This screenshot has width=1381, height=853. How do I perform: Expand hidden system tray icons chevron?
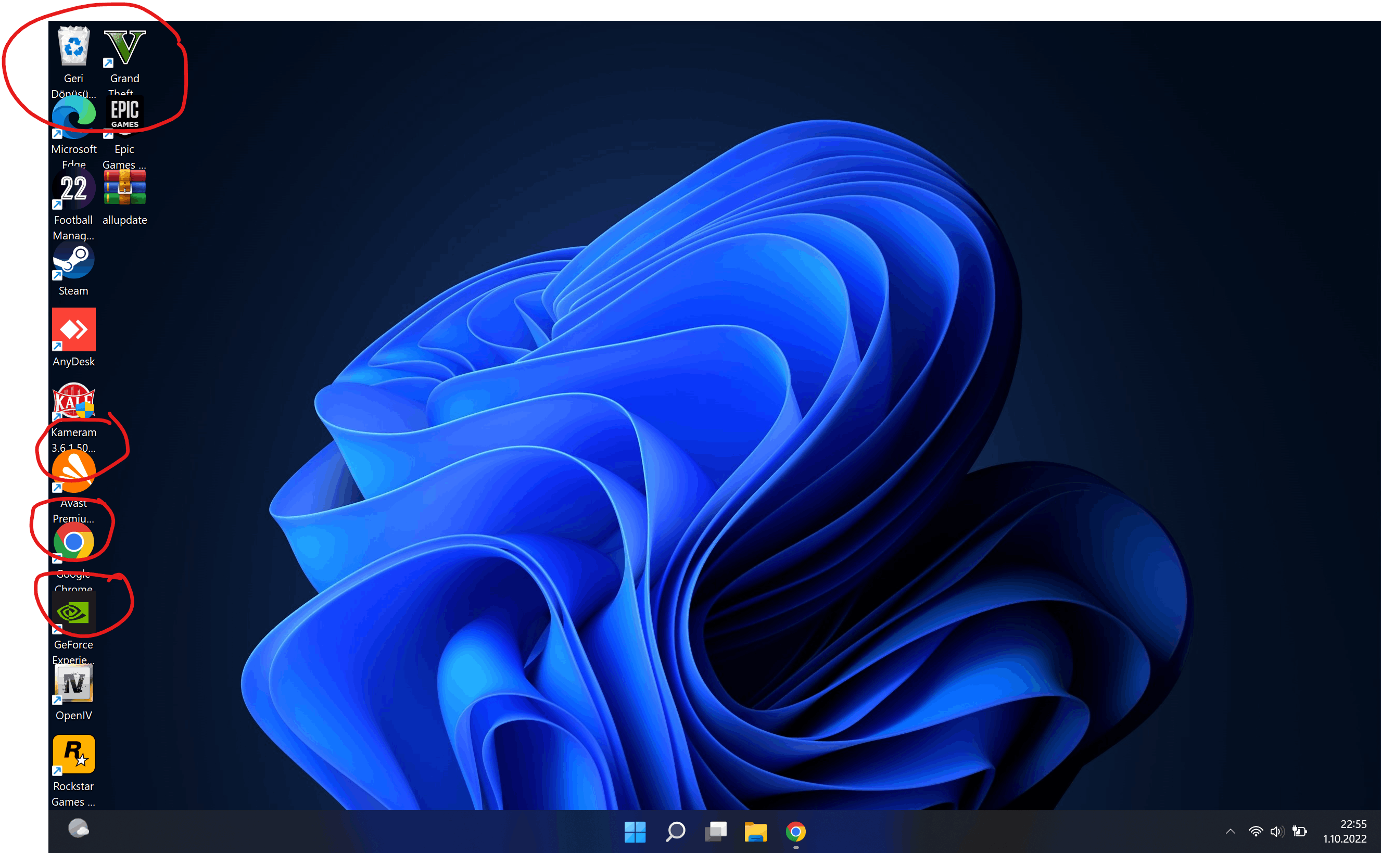[1231, 832]
